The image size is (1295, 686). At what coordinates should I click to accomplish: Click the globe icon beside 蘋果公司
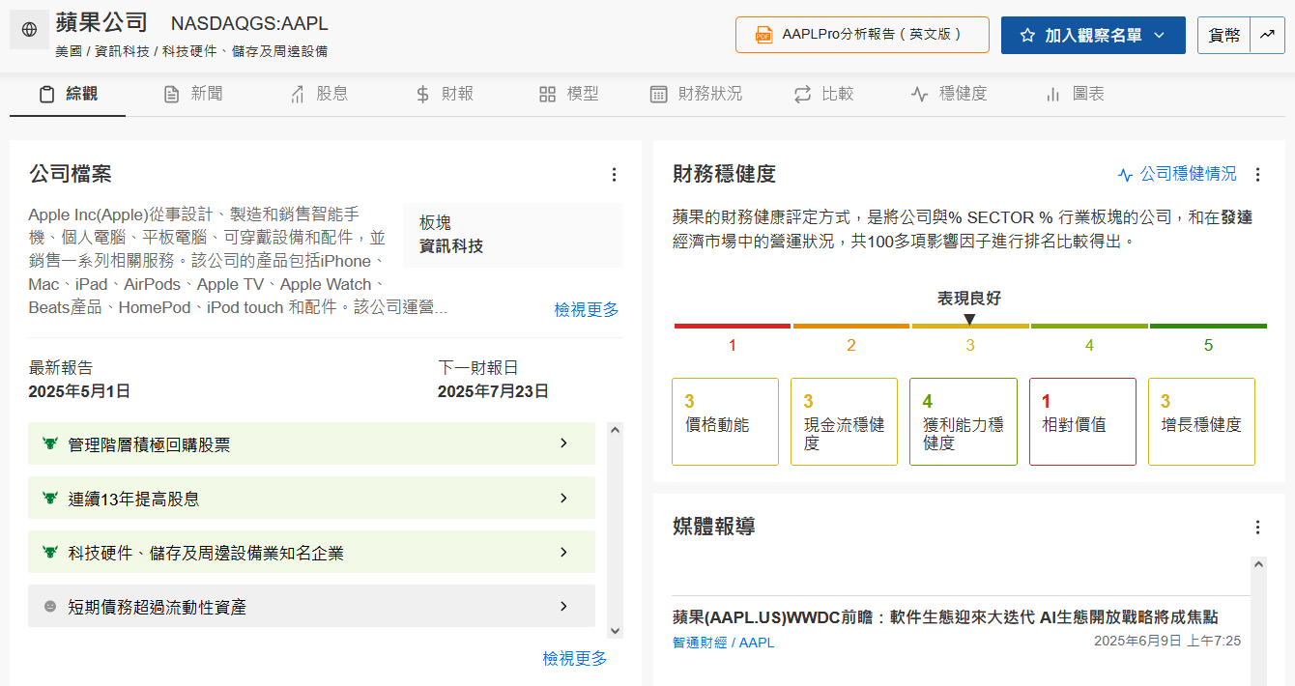(29, 30)
